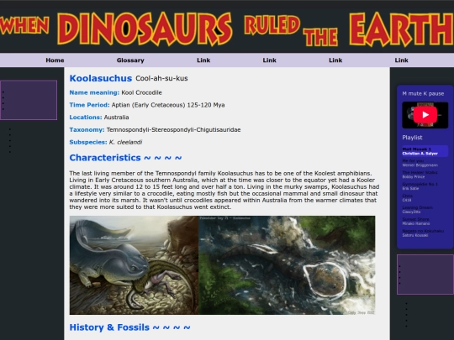Select playlist track by Christian A. Salyer
The width and height of the screenshot is (454, 340).
click(425, 151)
